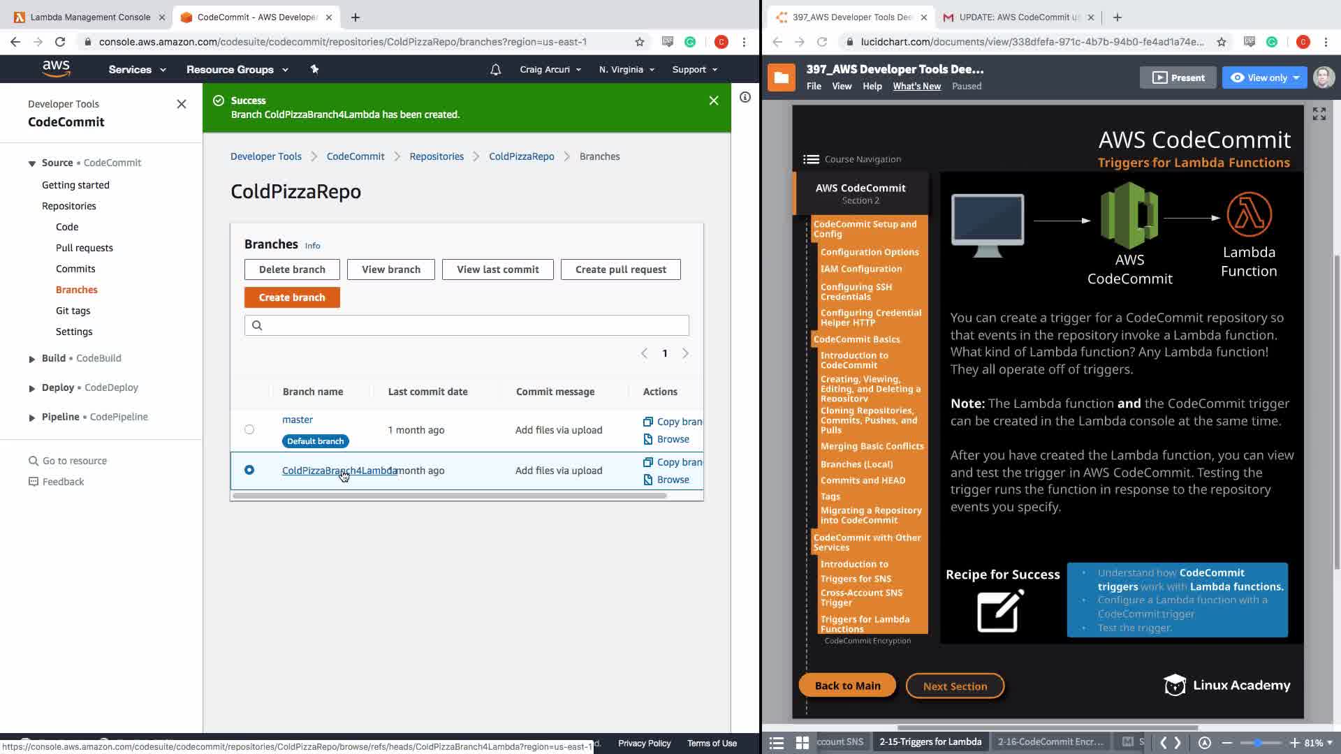The image size is (1341, 754).
Task: Click copy icon for master branch
Action: point(647,422)
